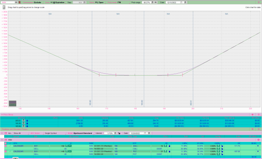Toggle the call CALENDAR row checkbox
262x159 pixels.
(x=5, y=146)
